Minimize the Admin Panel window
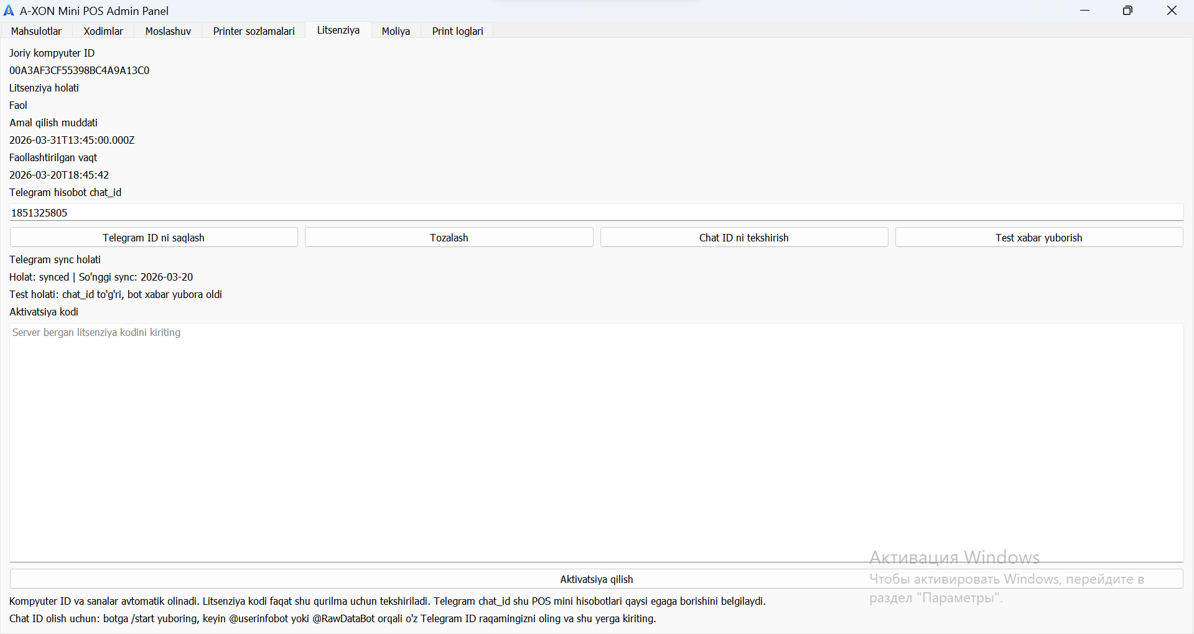 pos(1084,11)
